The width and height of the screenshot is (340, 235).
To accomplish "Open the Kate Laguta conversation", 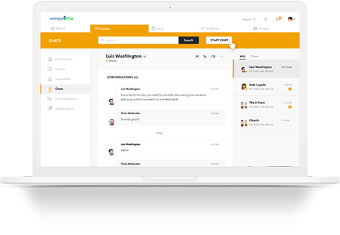I will [266, 87].
